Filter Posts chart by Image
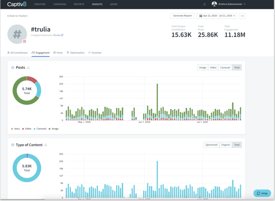This screenshot has width=275, height=201. (203, 67)
